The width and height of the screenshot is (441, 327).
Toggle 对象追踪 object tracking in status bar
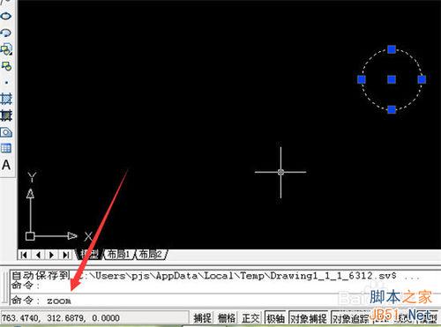[x=350, y=318]
